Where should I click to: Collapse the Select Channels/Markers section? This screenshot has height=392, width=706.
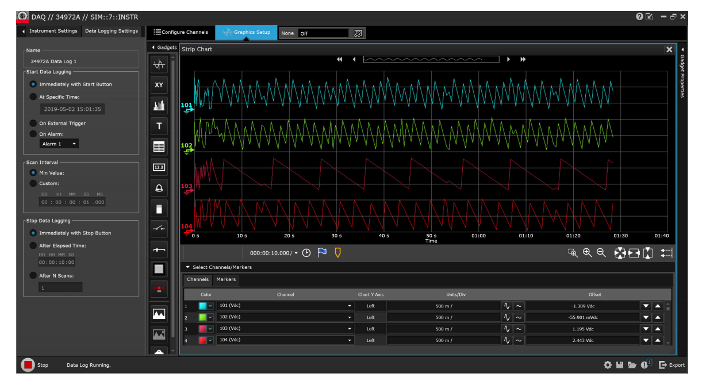click(187, 267)
